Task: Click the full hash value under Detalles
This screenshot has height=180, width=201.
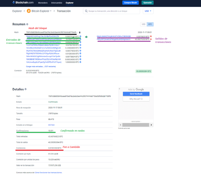Action: click(x=79, y=96)
